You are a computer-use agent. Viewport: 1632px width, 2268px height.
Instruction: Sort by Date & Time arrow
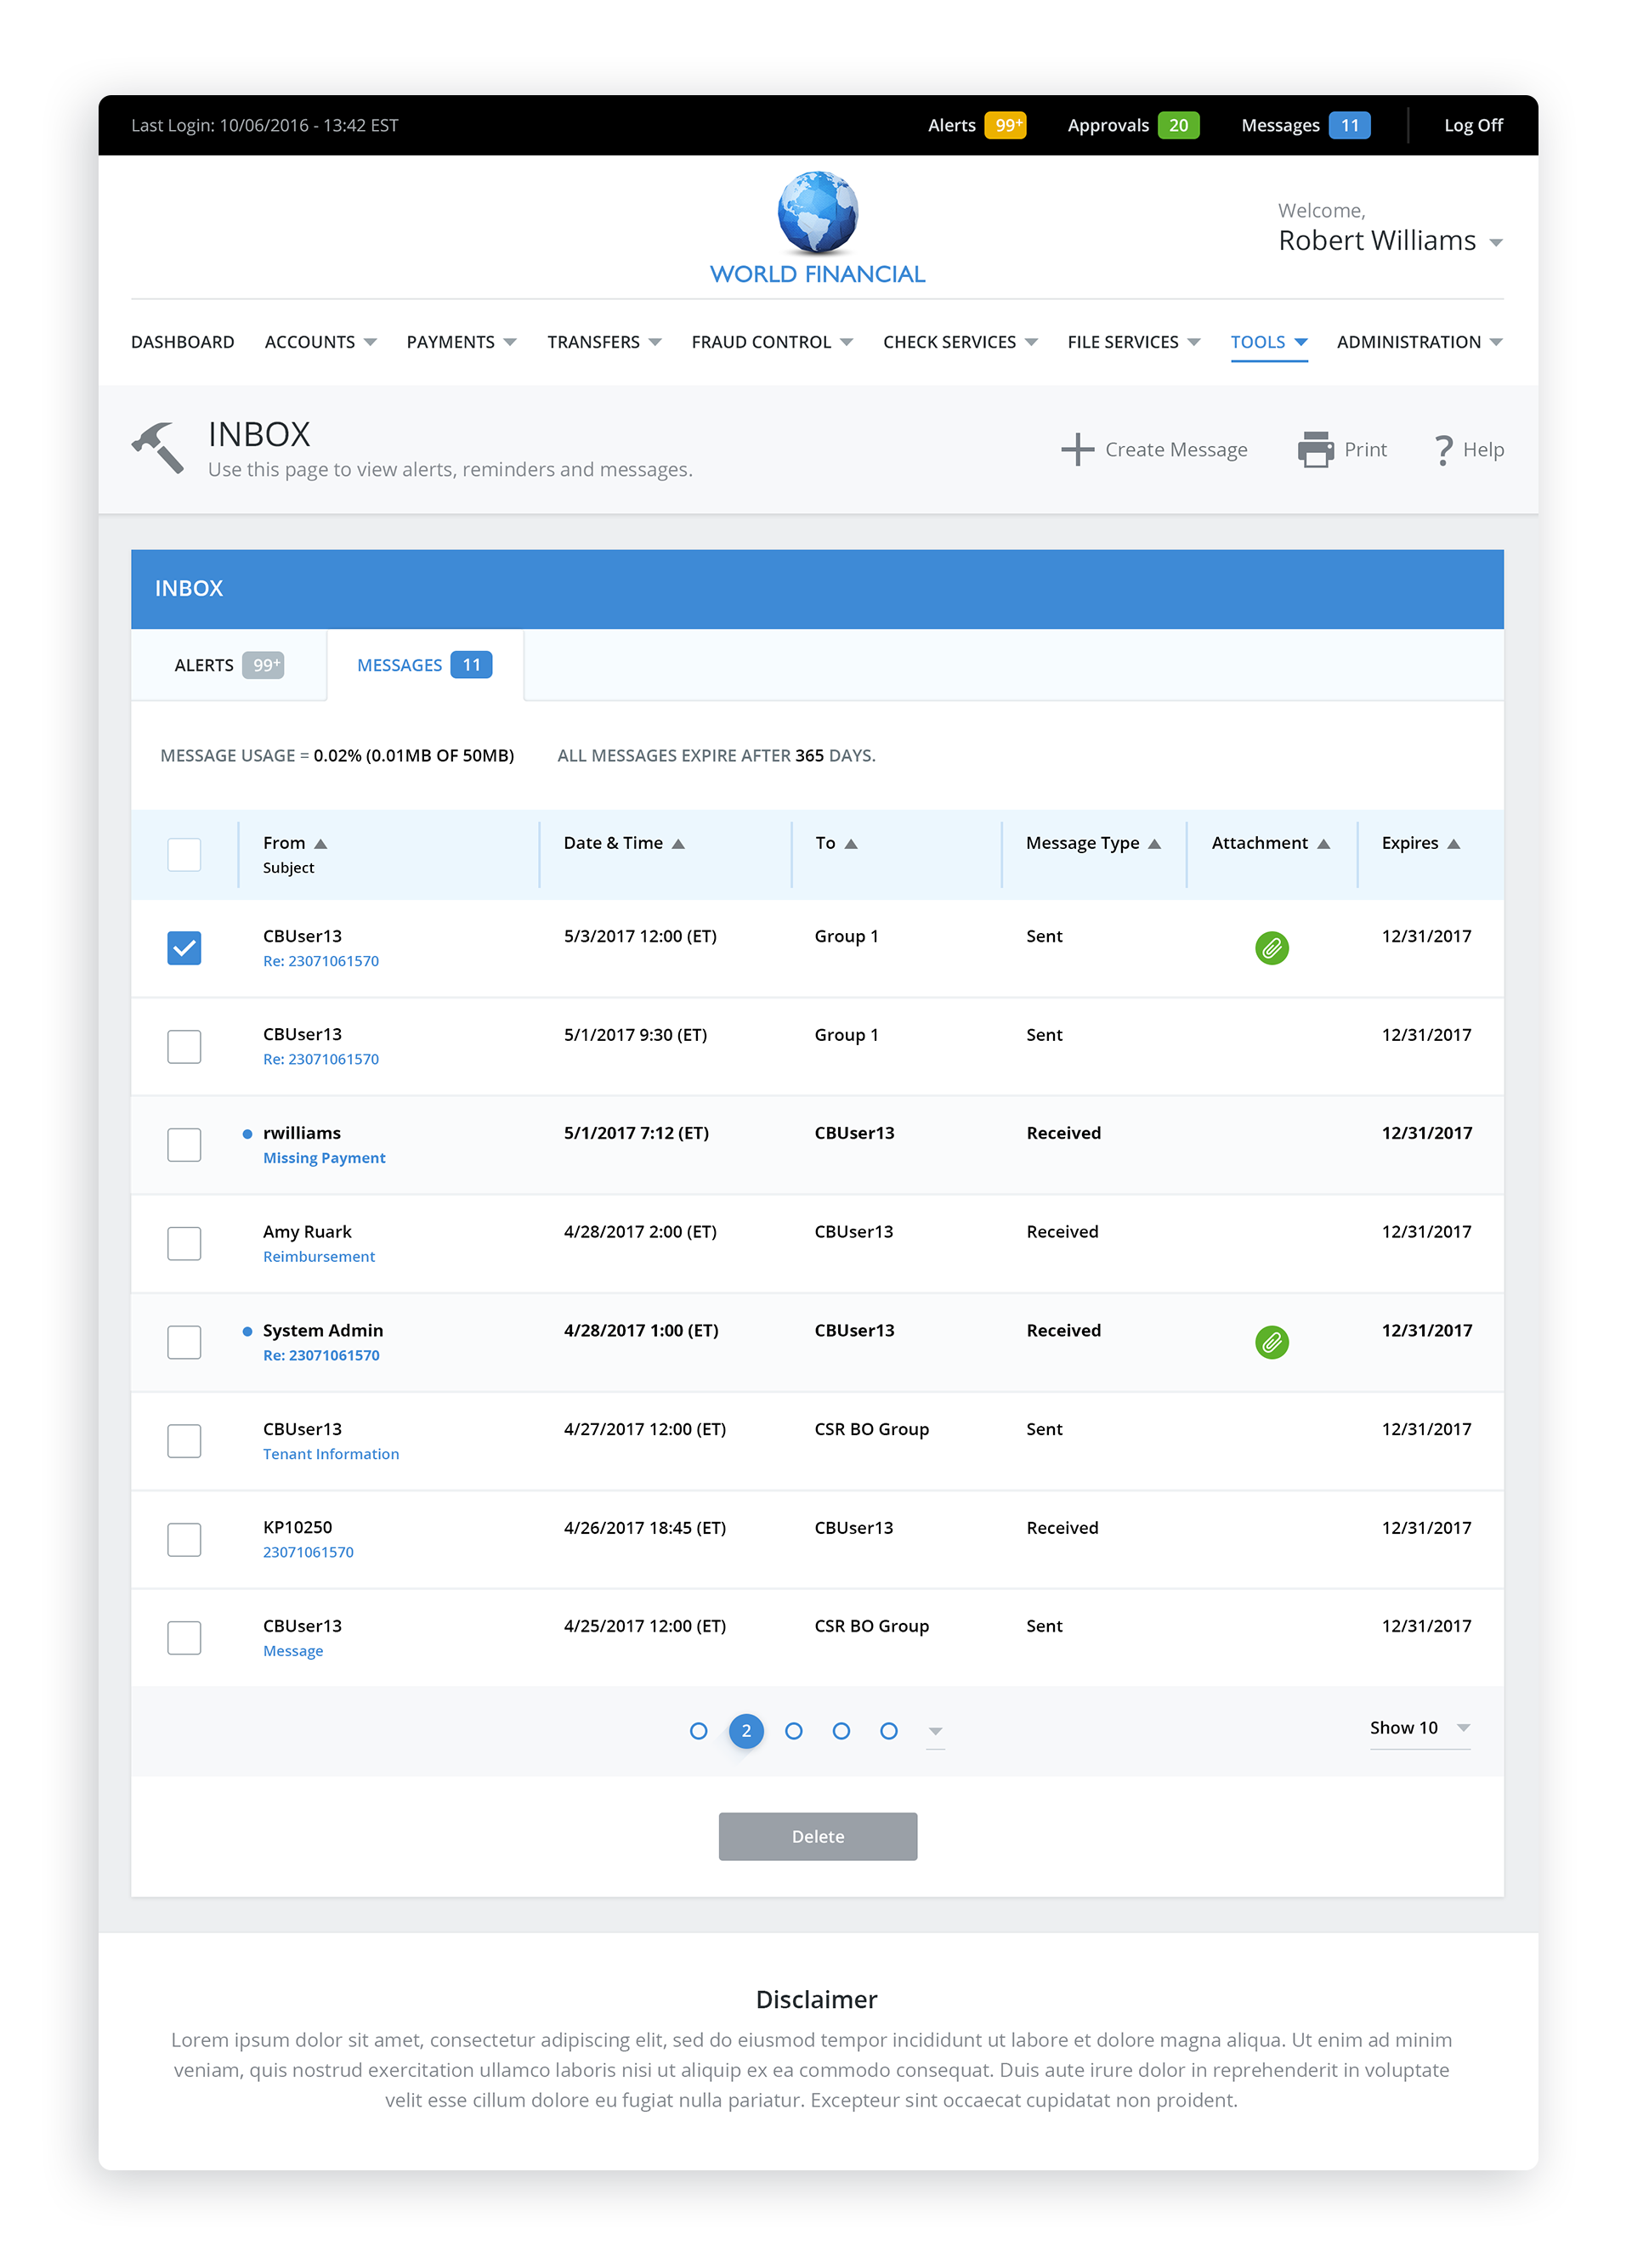click(x=678, y=844)
